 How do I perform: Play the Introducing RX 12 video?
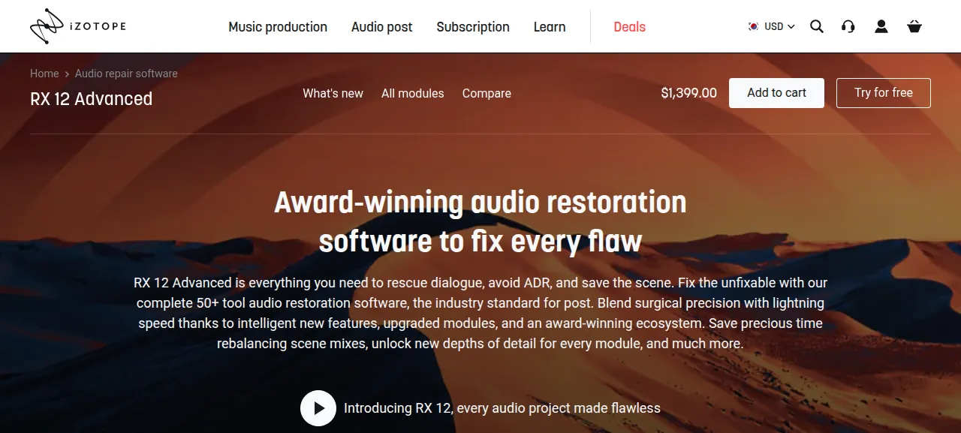(318, 408)
